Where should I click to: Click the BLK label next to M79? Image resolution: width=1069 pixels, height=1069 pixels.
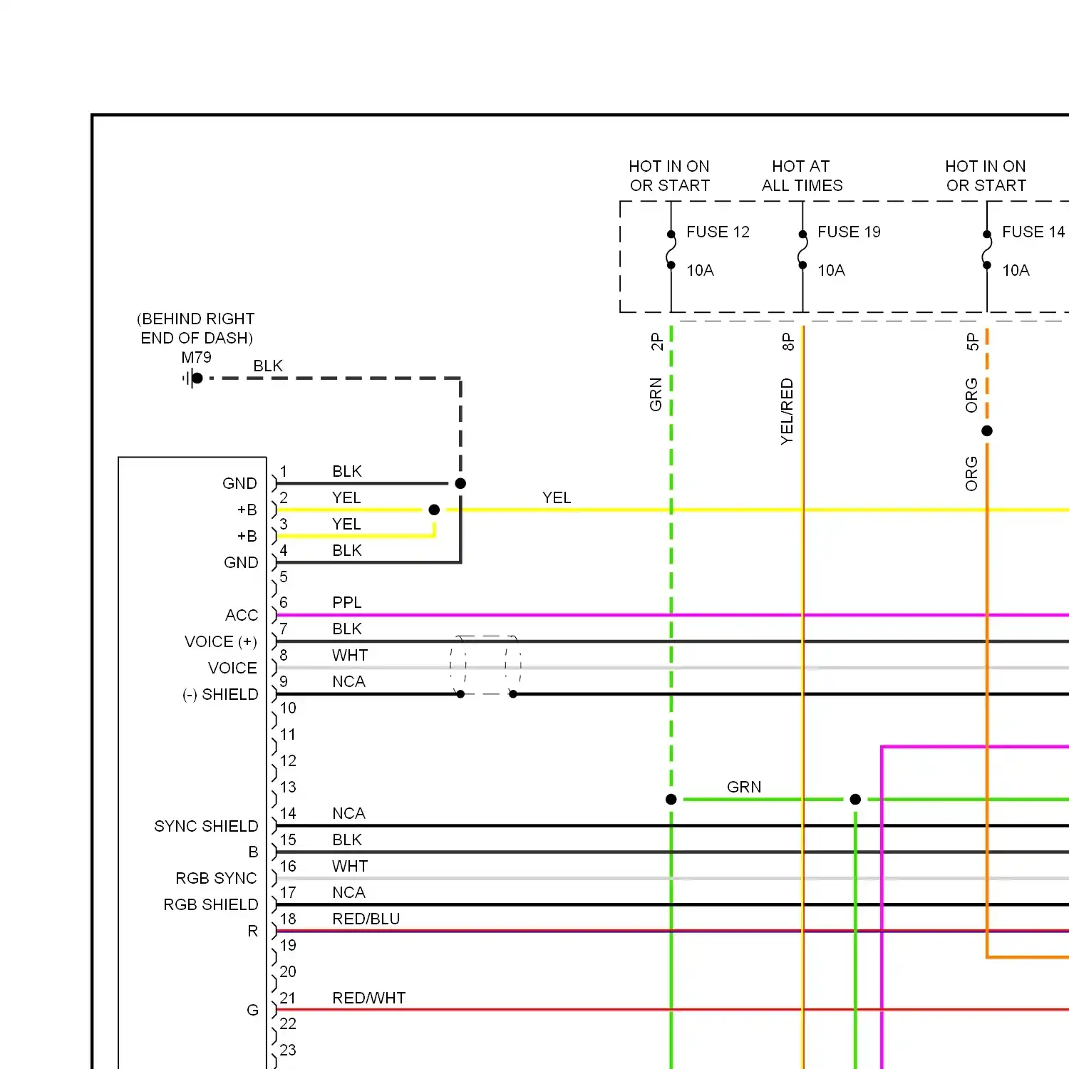click(x=268, y=366)
